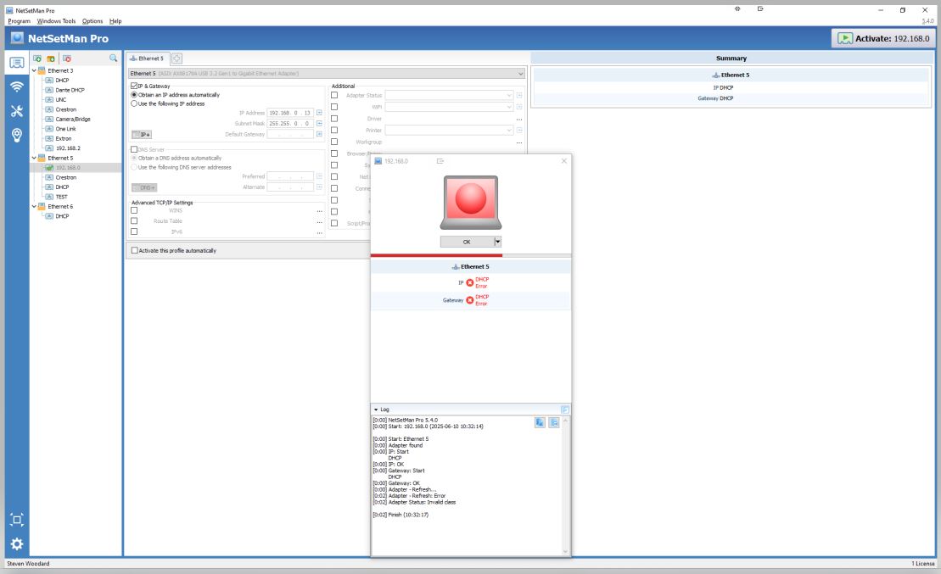Select the Camera/Bridge profile
The image size is (941, 574).
click(73, 120)
